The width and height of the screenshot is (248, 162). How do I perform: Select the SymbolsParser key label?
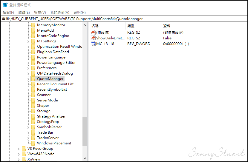(x=49, y=127)
